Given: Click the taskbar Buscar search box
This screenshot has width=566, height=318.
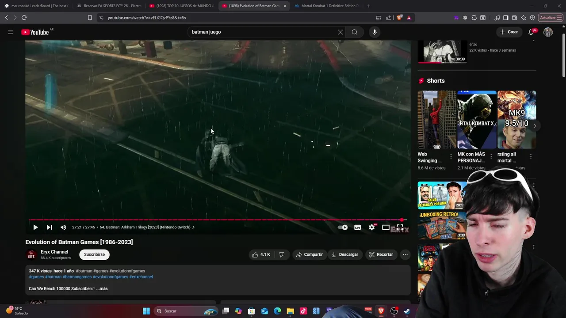Looking at the screenshot, I should 187,311.
